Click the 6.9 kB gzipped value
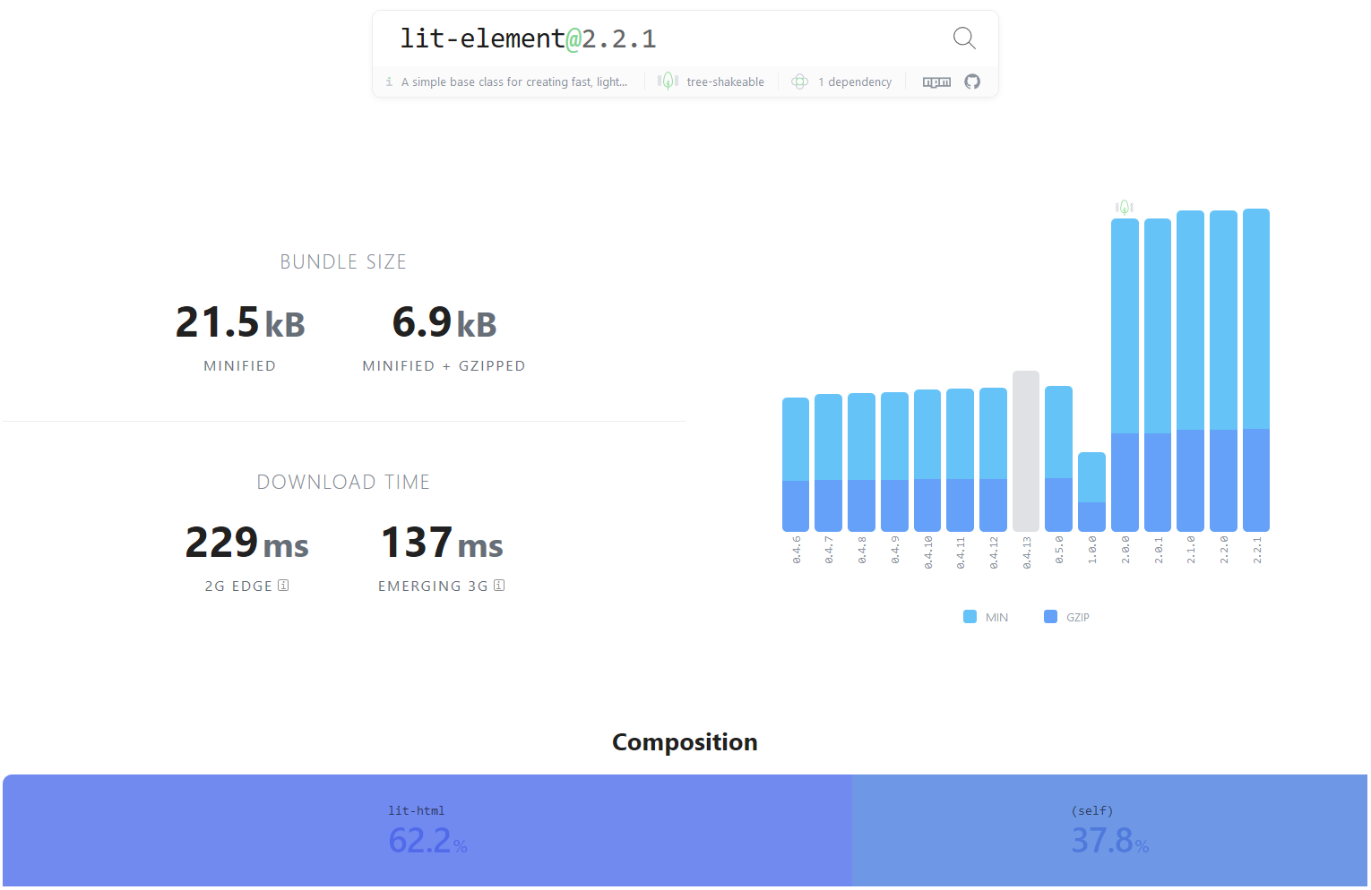 pos(444,322)
